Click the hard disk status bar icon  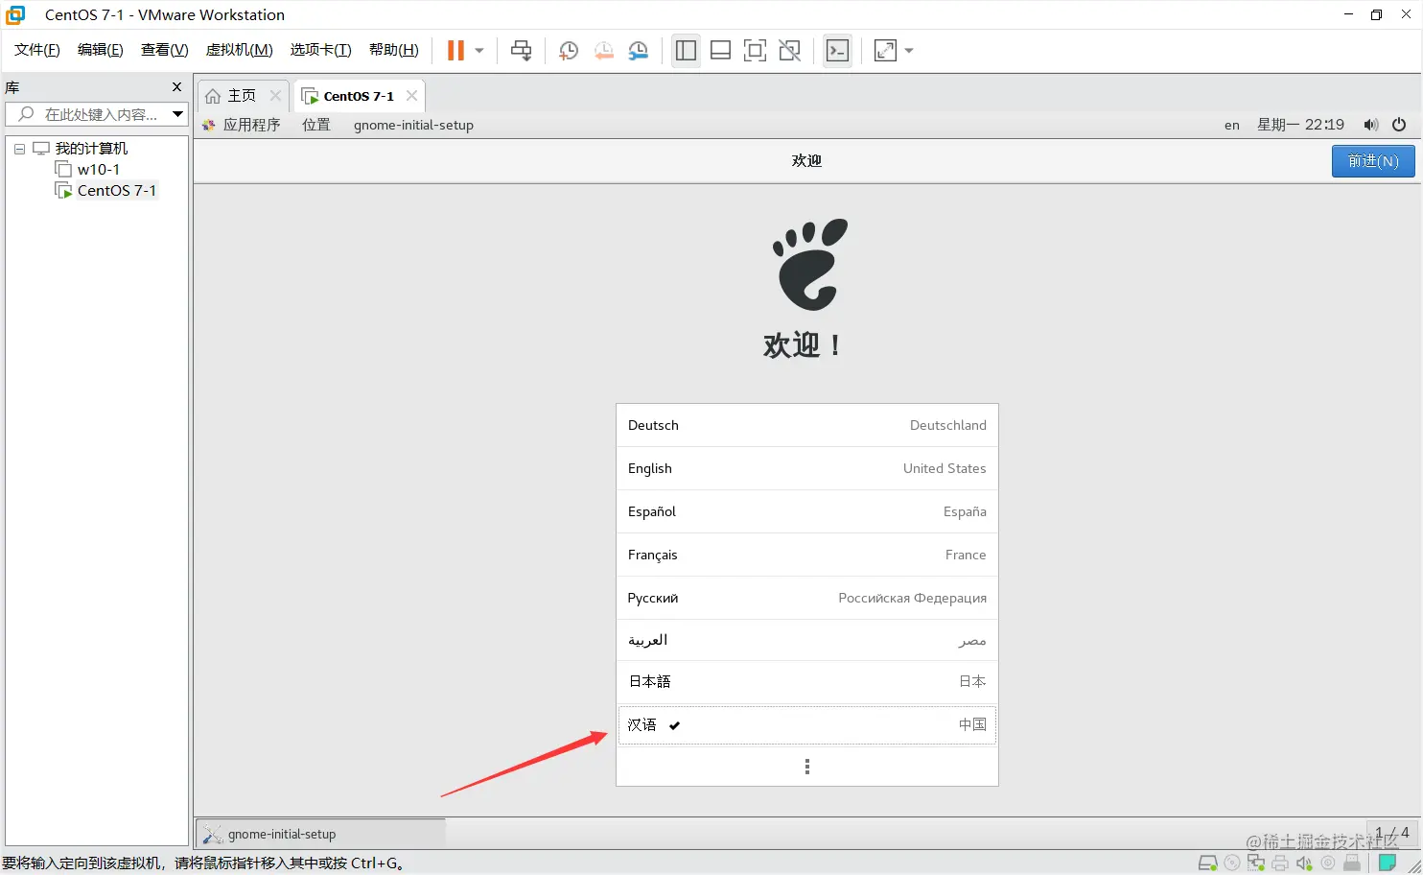point(1208,863)
